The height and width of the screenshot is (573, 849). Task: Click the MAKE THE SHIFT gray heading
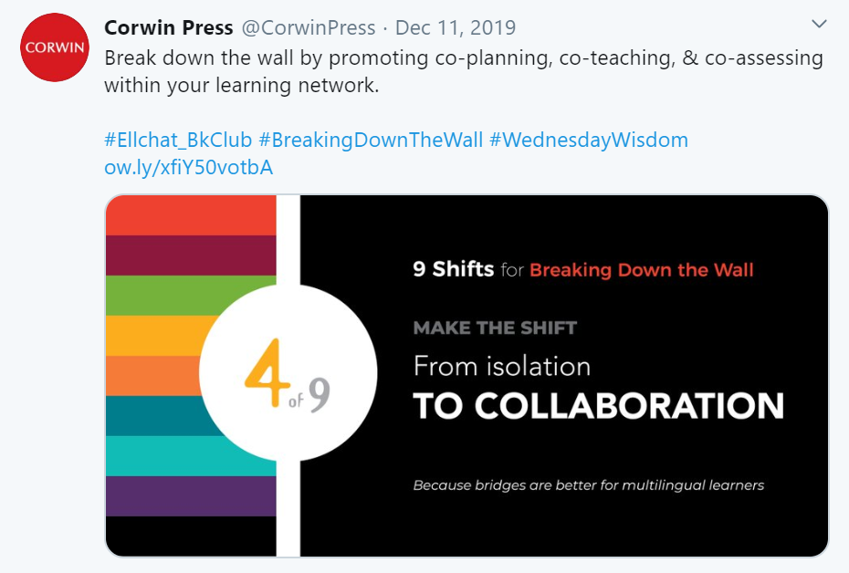click(x=495, y=328)
